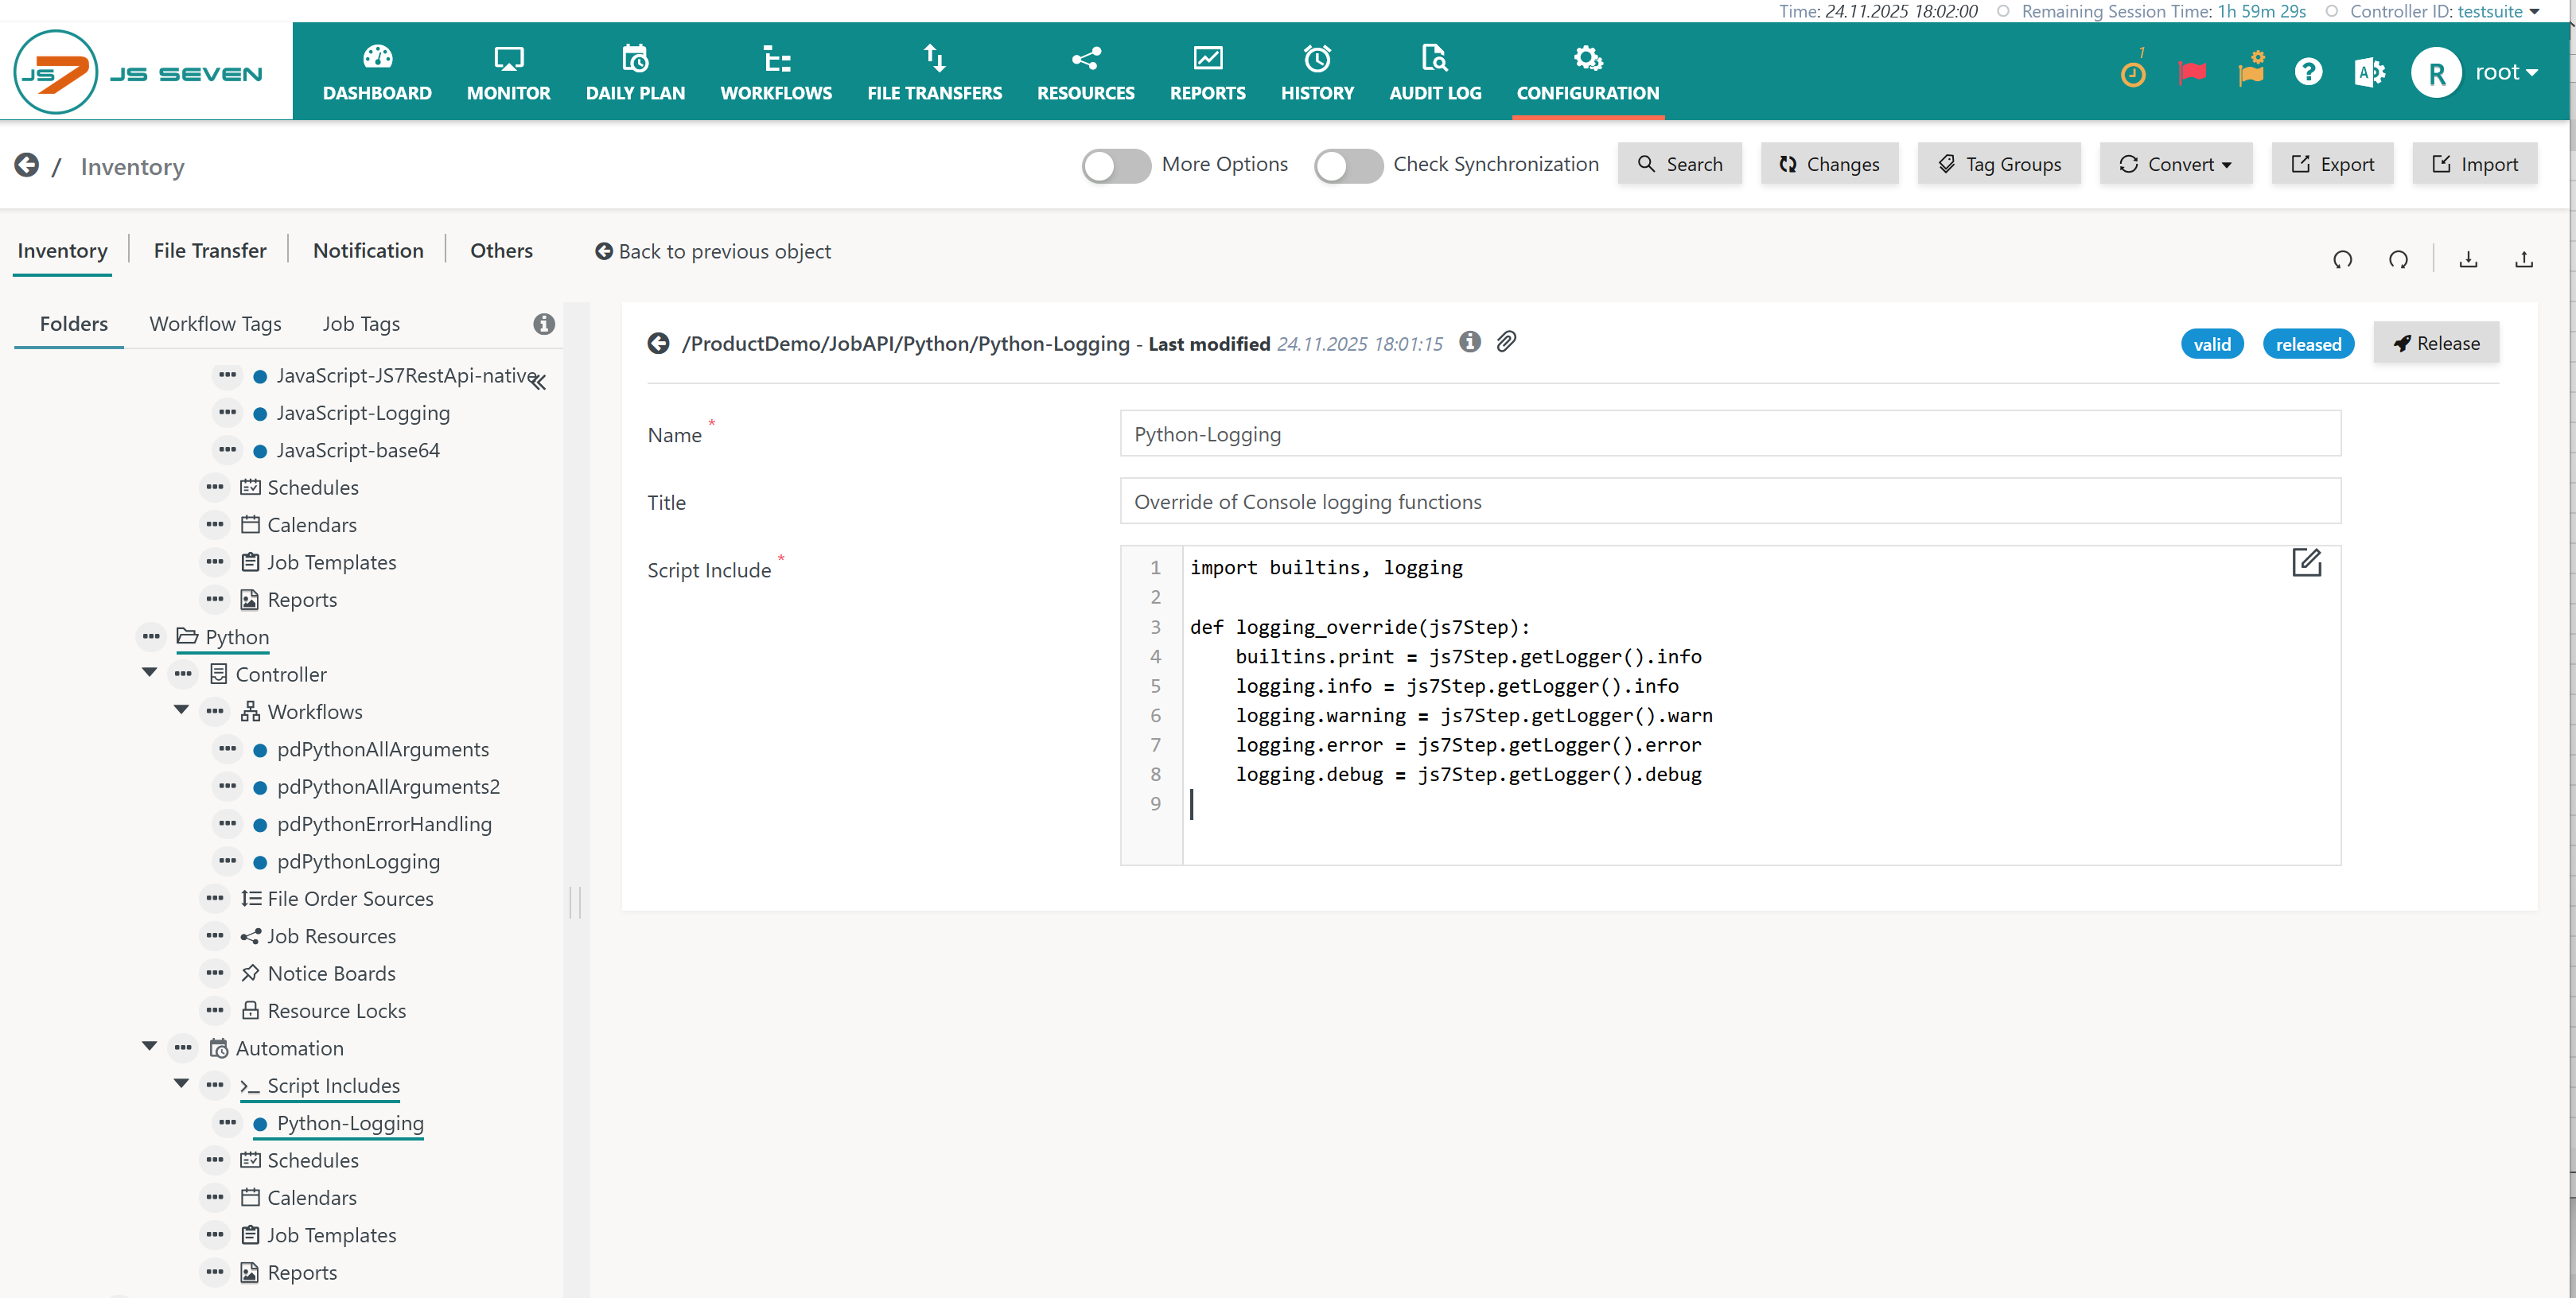Image resolution: width=2576 pixels, height=1298 pixels.
Task: Click the approval clock icon in header
Action: pos(2132,73)
